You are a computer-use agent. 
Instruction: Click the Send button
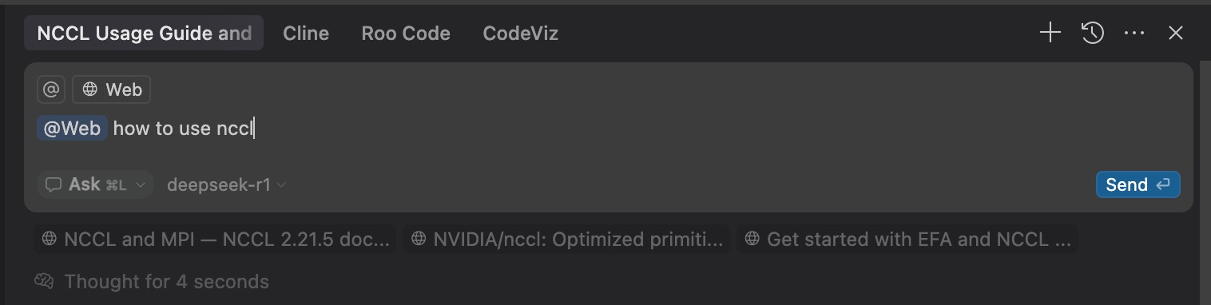(x=1138, y=184)
